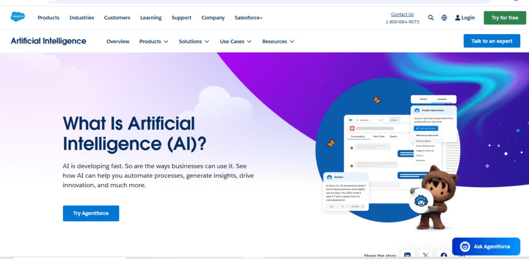
Task: Click the Contact Us link
Action: (x=402, y=14)
